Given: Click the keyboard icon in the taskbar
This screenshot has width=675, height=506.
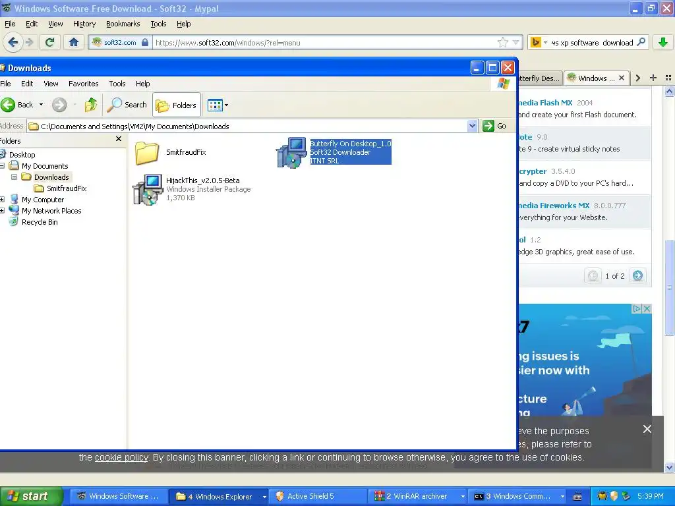Looking at the screenshot, I should [577, 497].
